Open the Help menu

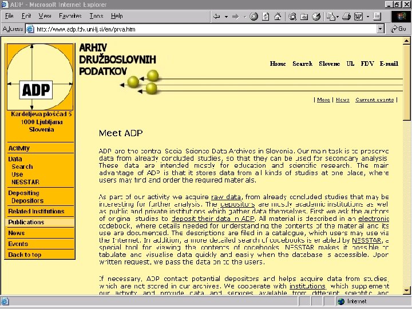(117, 16)
